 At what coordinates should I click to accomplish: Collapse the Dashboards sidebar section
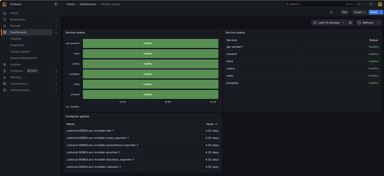tap(56, 32)
